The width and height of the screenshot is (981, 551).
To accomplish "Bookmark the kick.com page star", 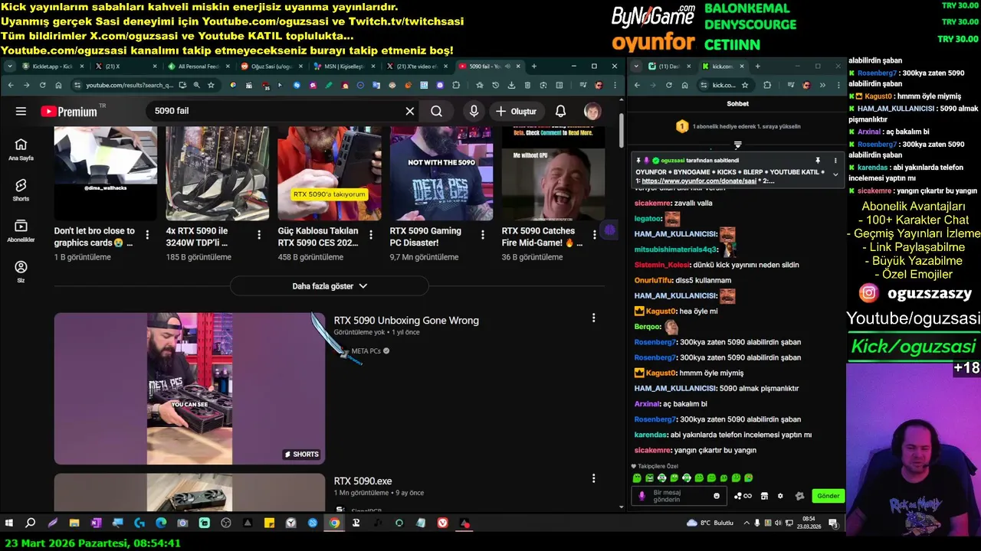I will (x=745, y=85).
